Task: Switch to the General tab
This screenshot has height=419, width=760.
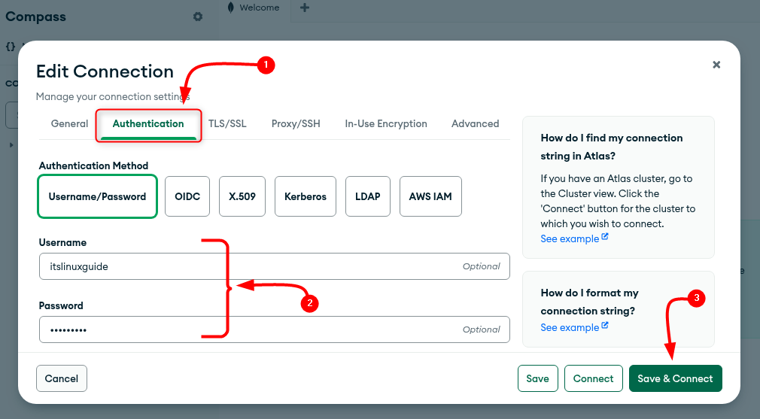Action: 69,123
